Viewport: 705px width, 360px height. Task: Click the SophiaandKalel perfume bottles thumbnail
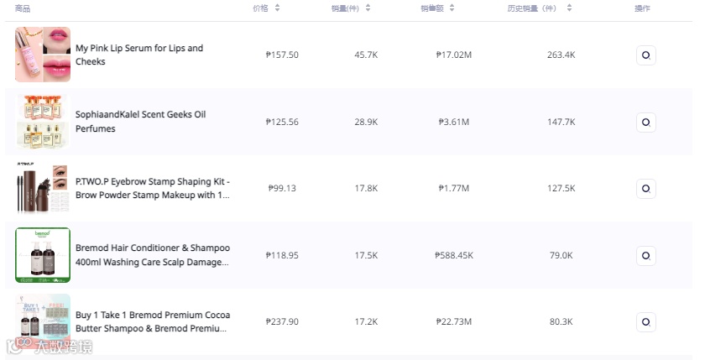pyautogui.click(x=43, y=122)
